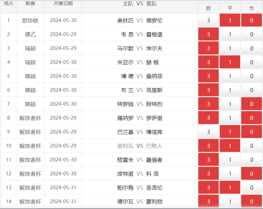Deselect win (3) for match 3 马尔默 vs 埃尔夫
This screenshot has width=263, height=209.
pyautogui.click(x=208, y=48)
